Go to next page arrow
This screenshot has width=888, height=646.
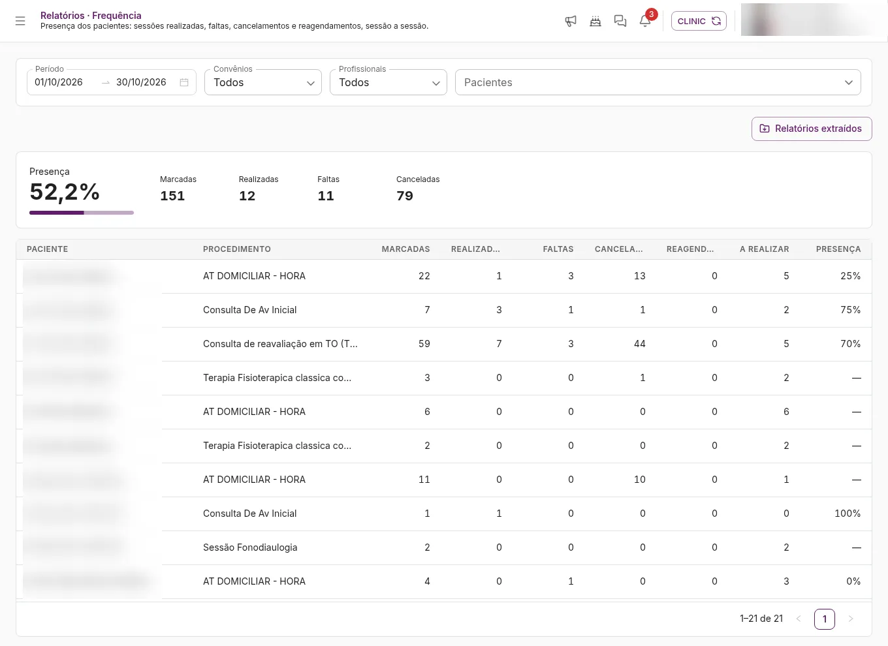click(x=851, y=619)
